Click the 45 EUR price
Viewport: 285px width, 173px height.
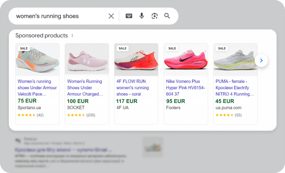pyautogui.click(x=225, y=101)
